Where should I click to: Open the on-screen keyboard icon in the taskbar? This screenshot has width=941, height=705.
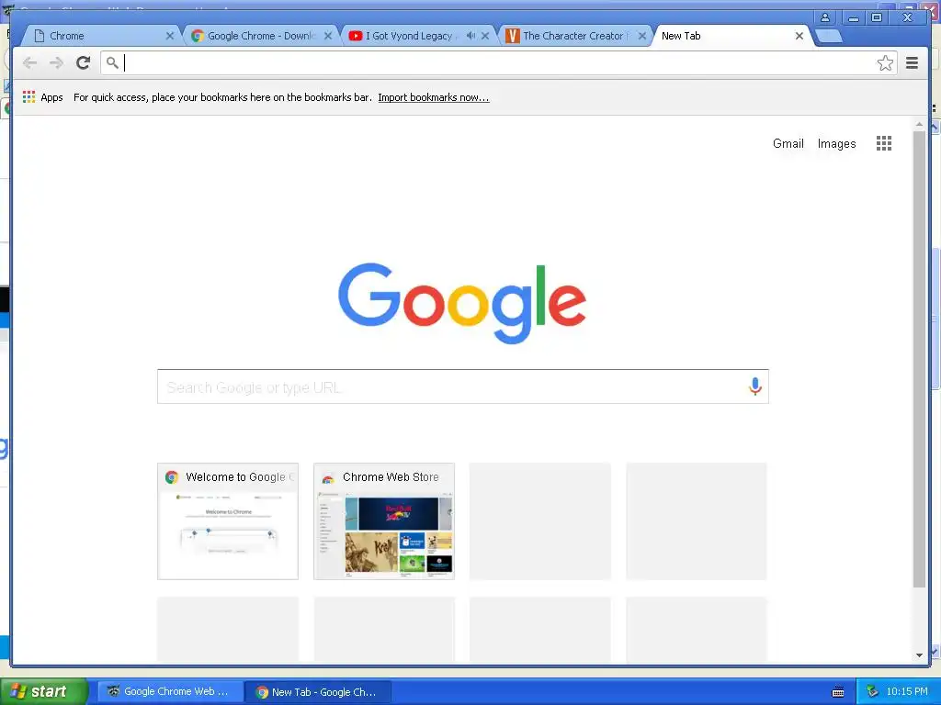tap(838, 692)
